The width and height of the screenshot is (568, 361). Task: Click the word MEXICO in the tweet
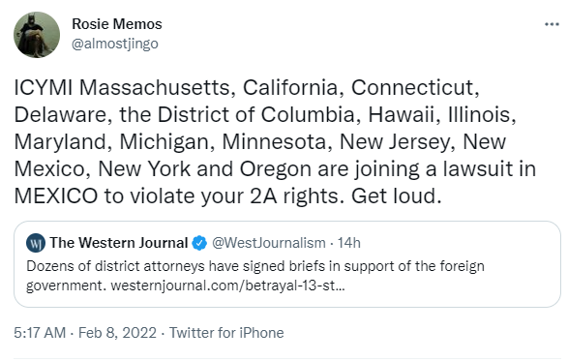[x=56, y=196]
